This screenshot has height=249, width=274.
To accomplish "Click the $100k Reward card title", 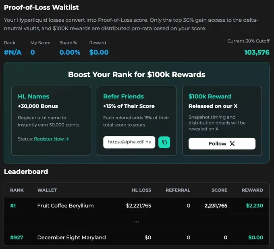I will click(x=210, y=96).
